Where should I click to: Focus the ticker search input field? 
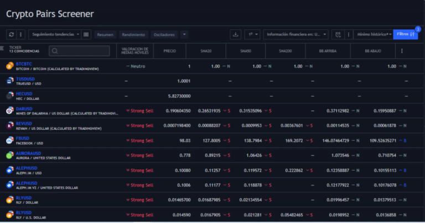point(79,51)
